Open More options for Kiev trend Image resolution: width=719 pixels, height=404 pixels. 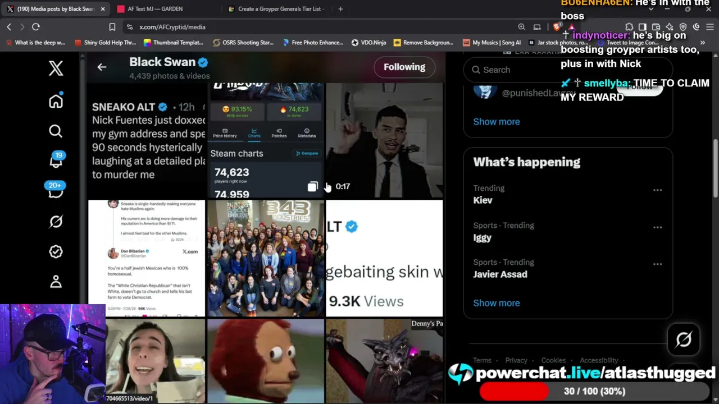(x=657, y=190)
